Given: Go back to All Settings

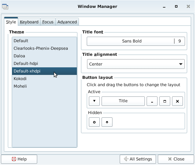Looking at the screenshot, I should click(138, 159).
